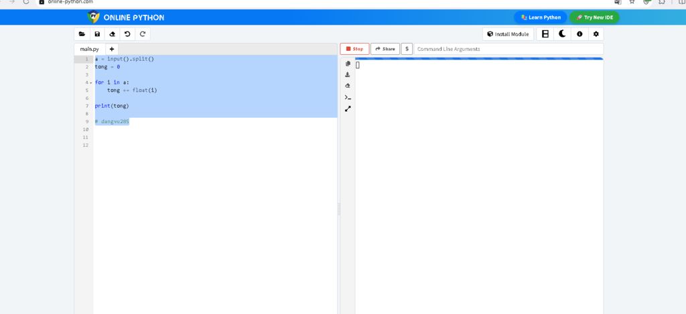The height and width of the screenshot is (314, 686).
Task: Open the interactive shell prompt icon
Action: point(348,97)
